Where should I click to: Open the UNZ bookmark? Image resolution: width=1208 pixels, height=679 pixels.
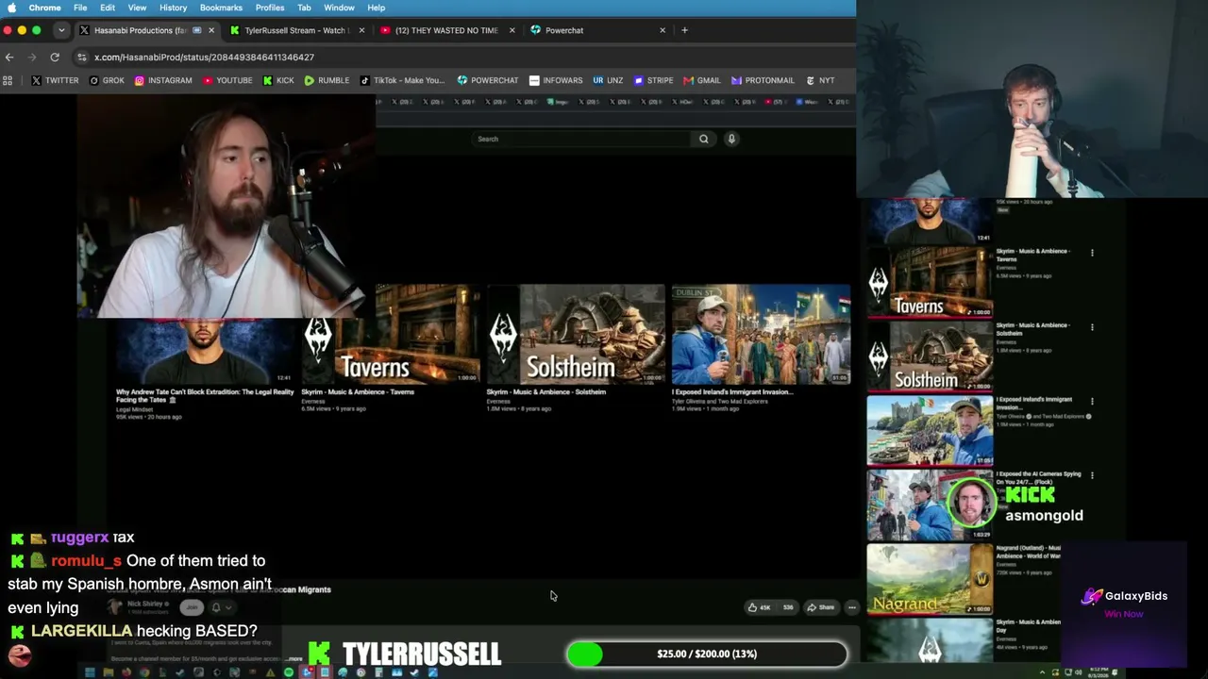click(x=608, y=81)
